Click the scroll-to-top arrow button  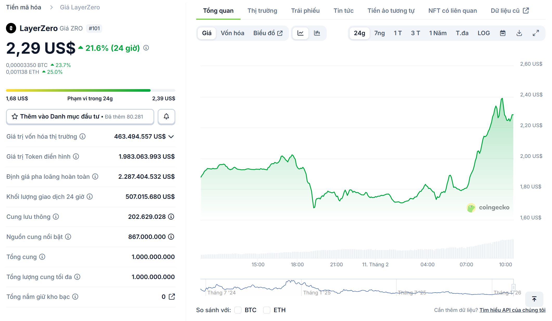534,299
